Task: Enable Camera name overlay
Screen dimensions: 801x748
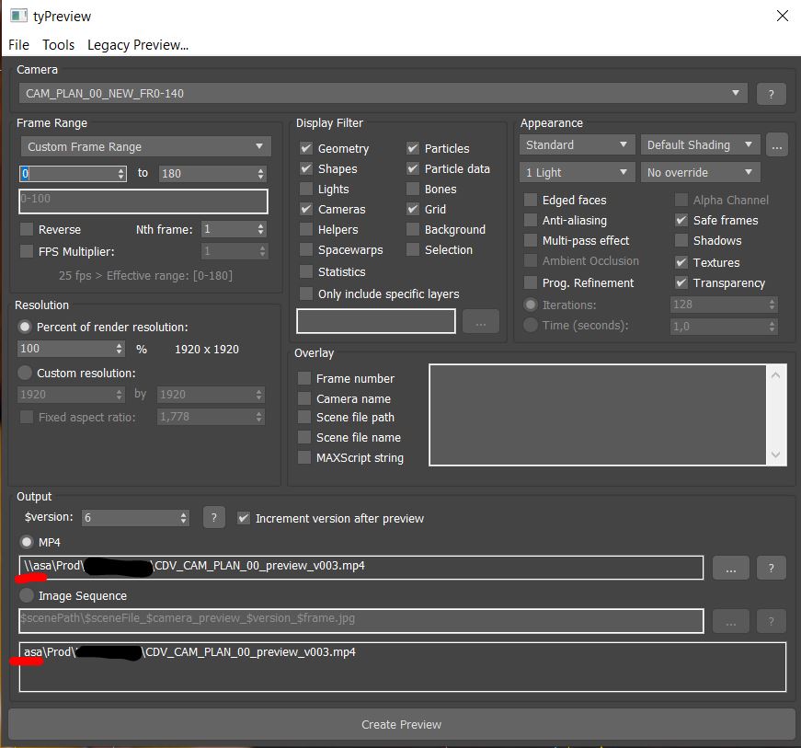Action: [x=304, y=398]
